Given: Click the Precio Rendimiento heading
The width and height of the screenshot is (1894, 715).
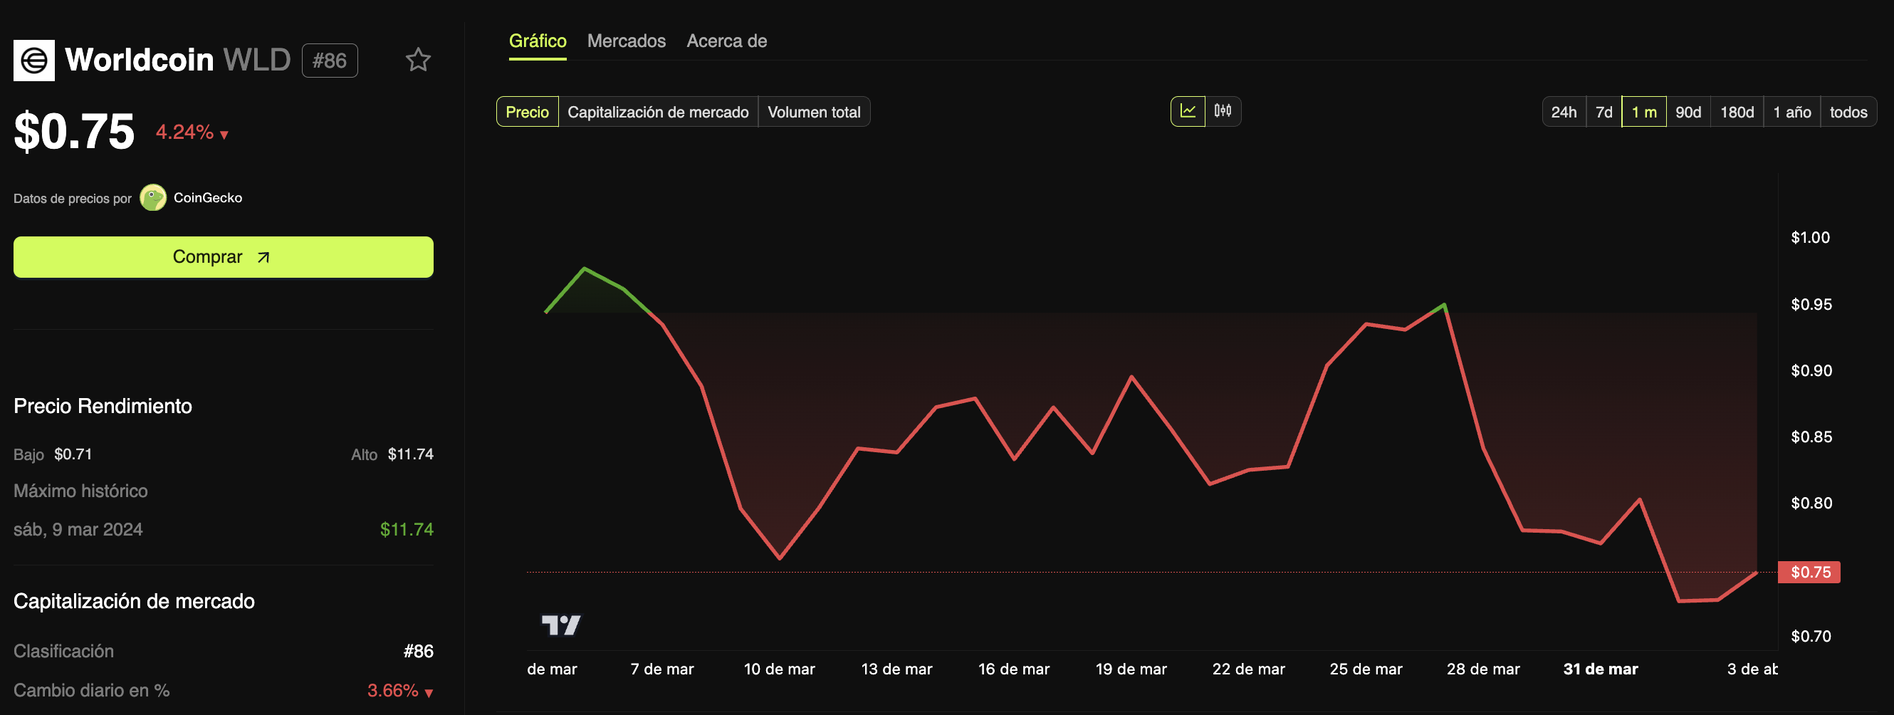Looking at the screenshot, I should pos(103,406).
